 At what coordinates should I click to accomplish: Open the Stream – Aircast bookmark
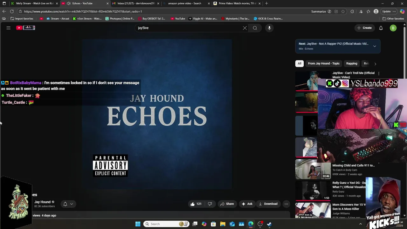[58, 18]
